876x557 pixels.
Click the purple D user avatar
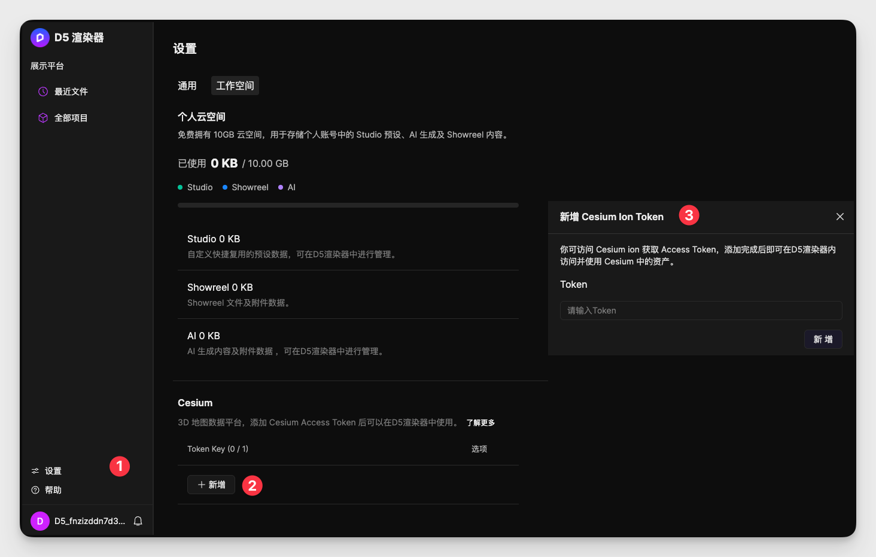pyautogui.click(x=40, y=521)
